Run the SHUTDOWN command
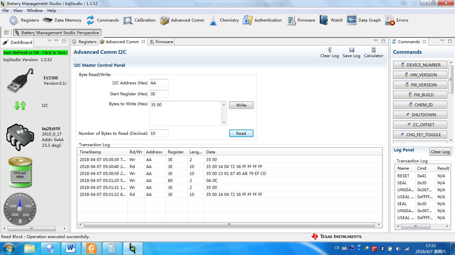455x255 pixels. coord(420,115)
